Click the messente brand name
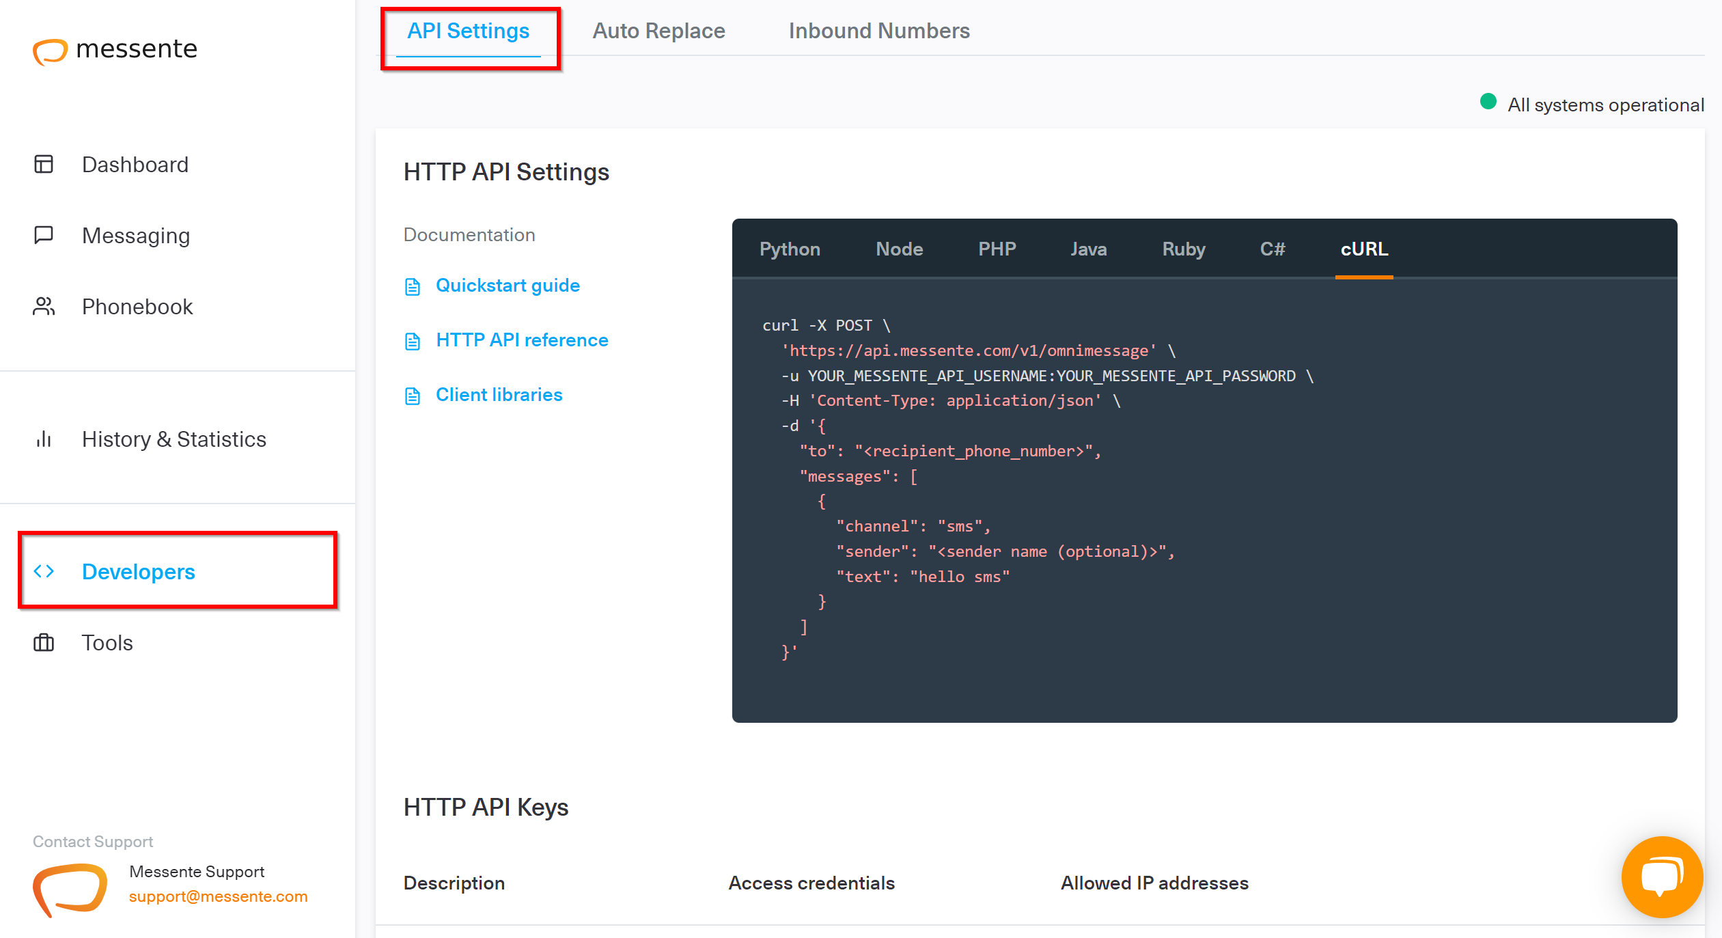 (137, 49)
